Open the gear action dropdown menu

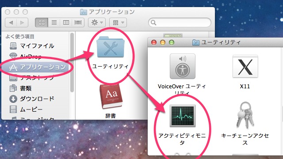coord(97,23)
